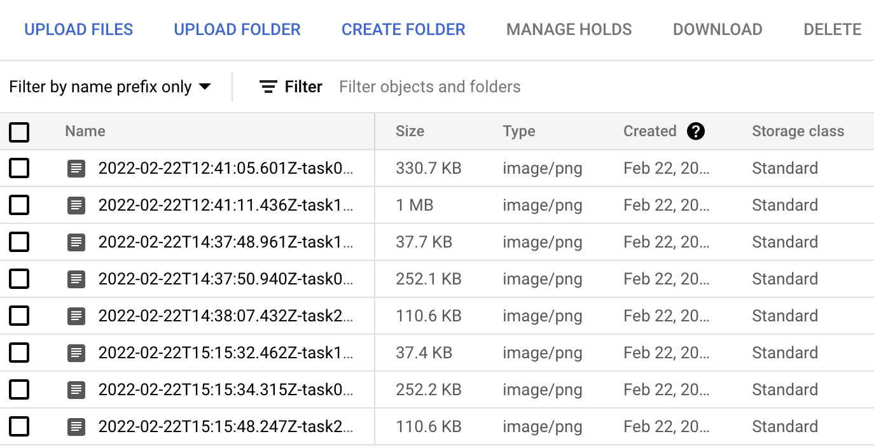Tick the select-all checkbox in header row
The width and height of the screenshot is (874, 448).
(x=19, y=132)
